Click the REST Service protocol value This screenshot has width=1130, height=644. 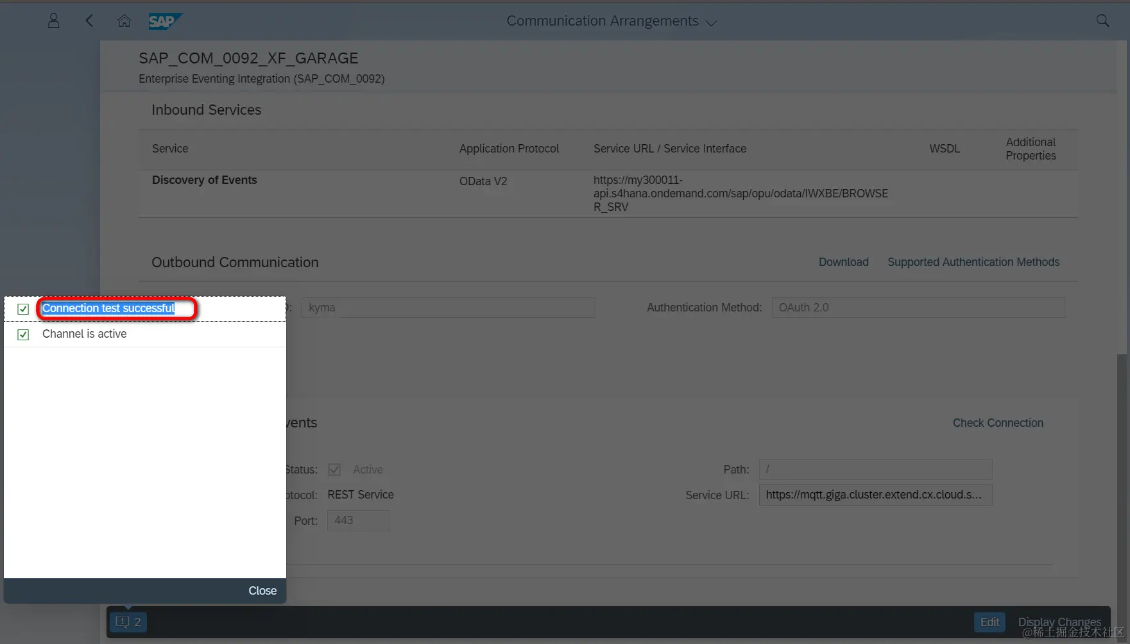[x=361, y=495]
